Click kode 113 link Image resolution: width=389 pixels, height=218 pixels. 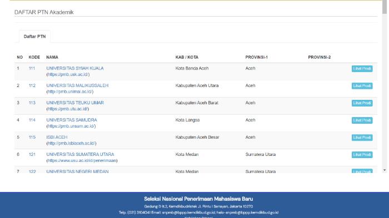point(32,103)
